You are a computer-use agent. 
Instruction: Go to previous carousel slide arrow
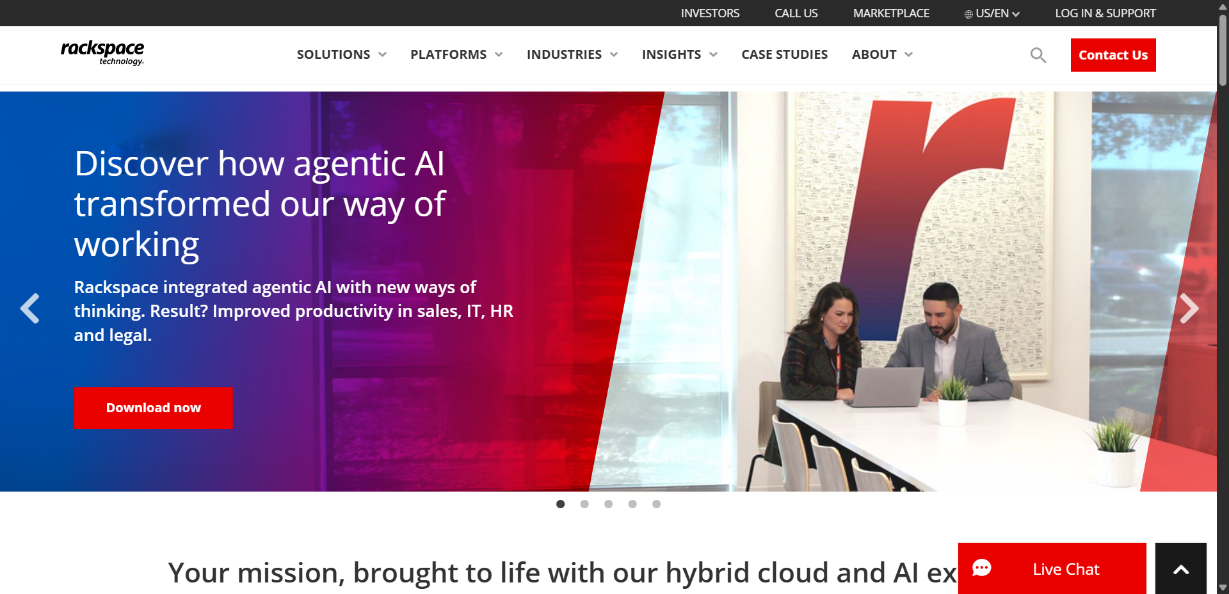(x=29, y=309)
